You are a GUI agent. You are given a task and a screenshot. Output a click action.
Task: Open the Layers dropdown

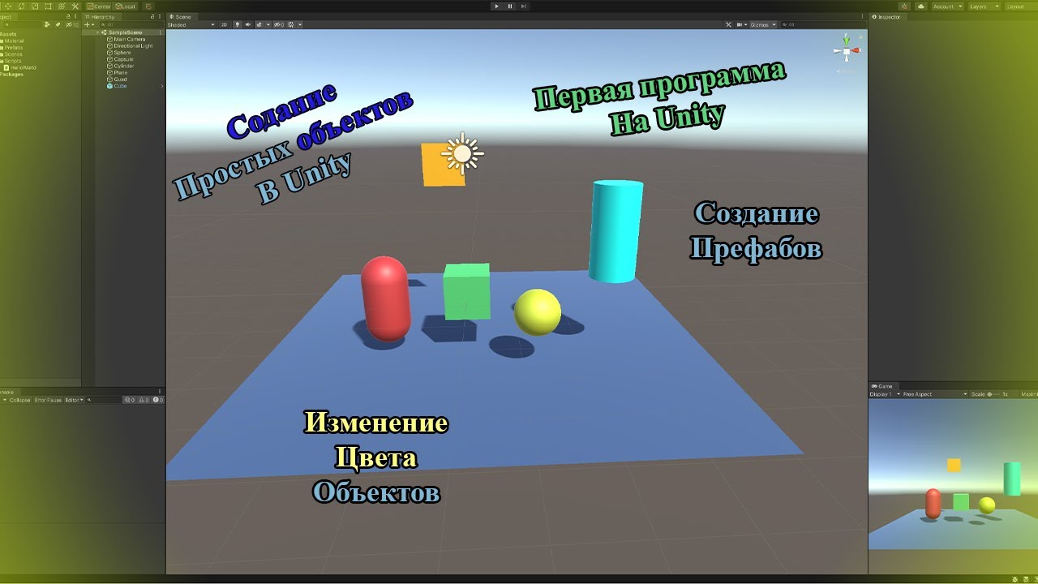click(x=984, y=6)
